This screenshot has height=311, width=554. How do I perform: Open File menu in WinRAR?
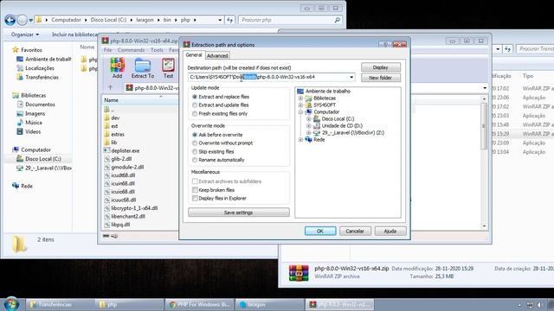pyautogui.click(x=107, y=50)
